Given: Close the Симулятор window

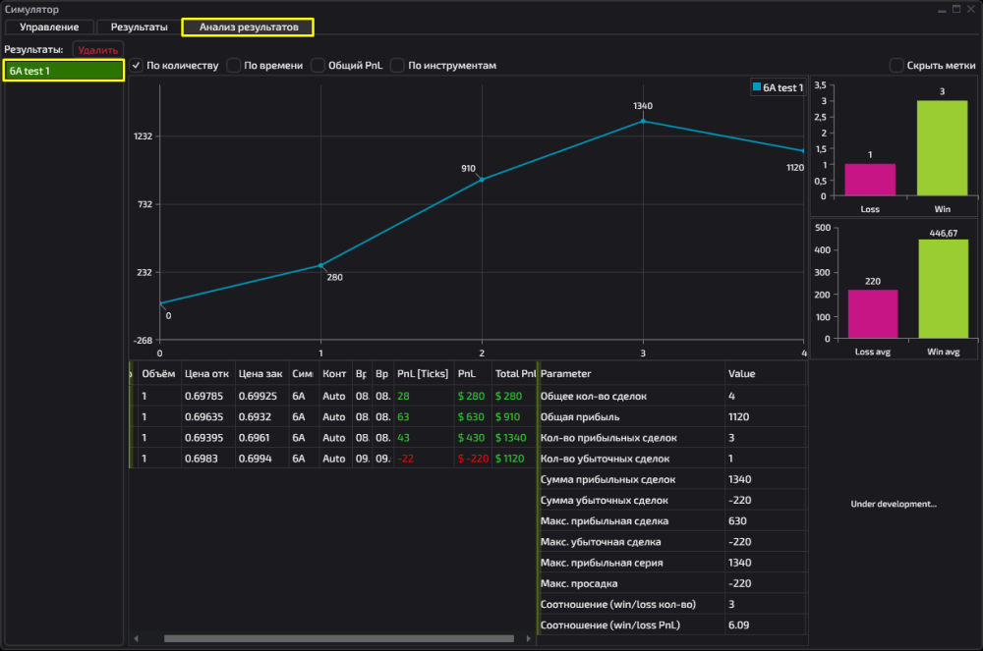Looking at the screenshot, I should [x=970, y=9].
